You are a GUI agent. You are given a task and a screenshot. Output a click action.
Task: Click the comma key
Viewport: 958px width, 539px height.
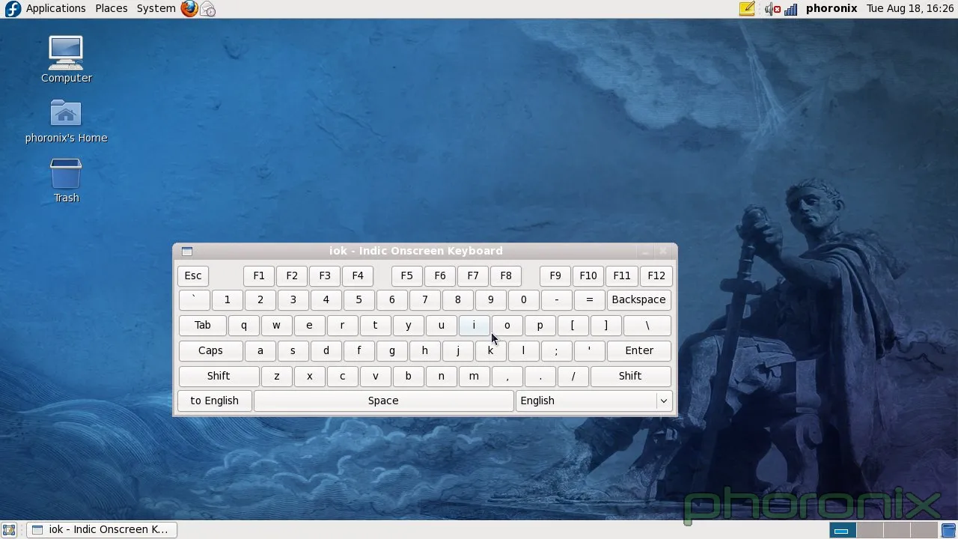pyautogui.click(x=507, y=376)
